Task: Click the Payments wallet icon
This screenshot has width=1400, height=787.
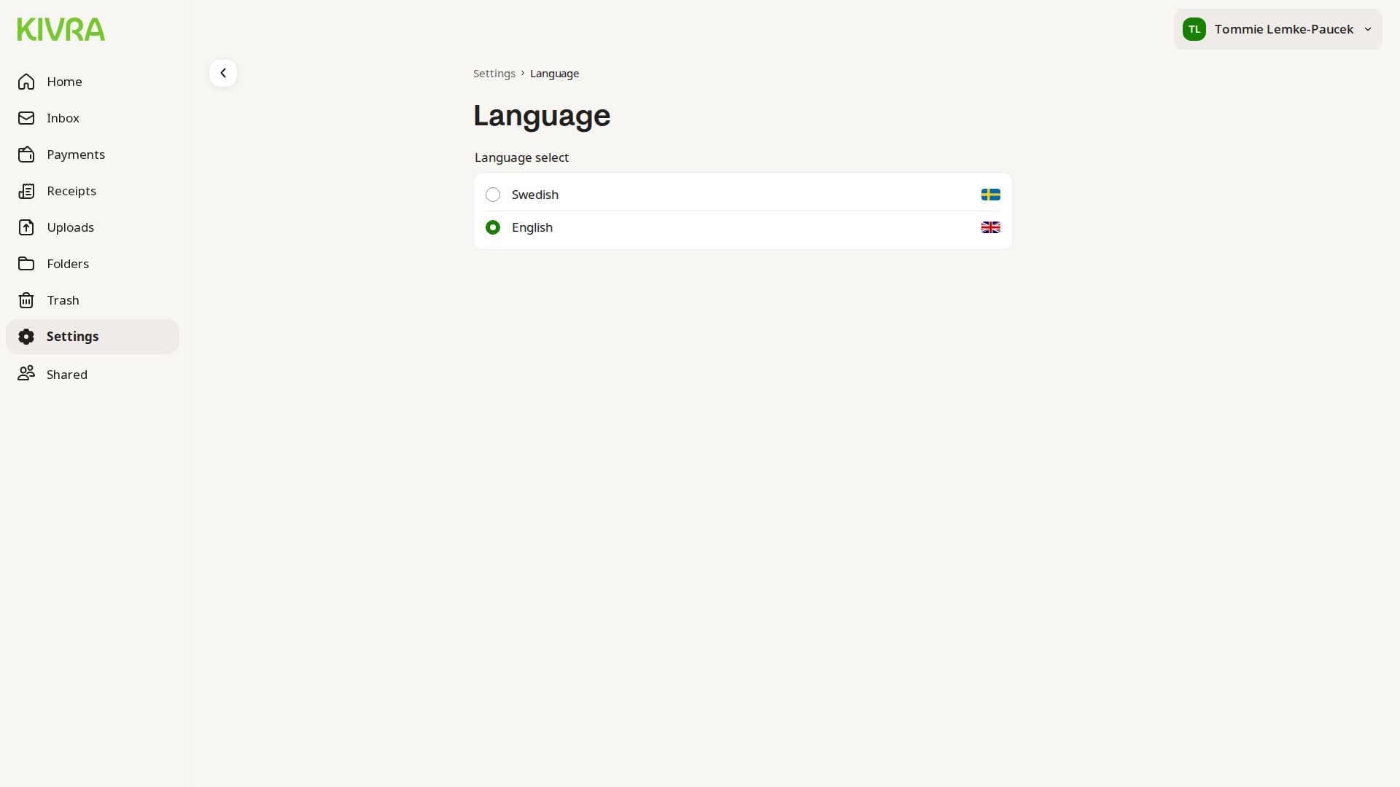Action: (x=26, y=154)
